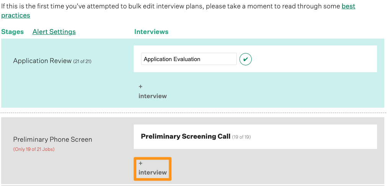Click plus sign in Preliminary Phone Screen stage

141,163
